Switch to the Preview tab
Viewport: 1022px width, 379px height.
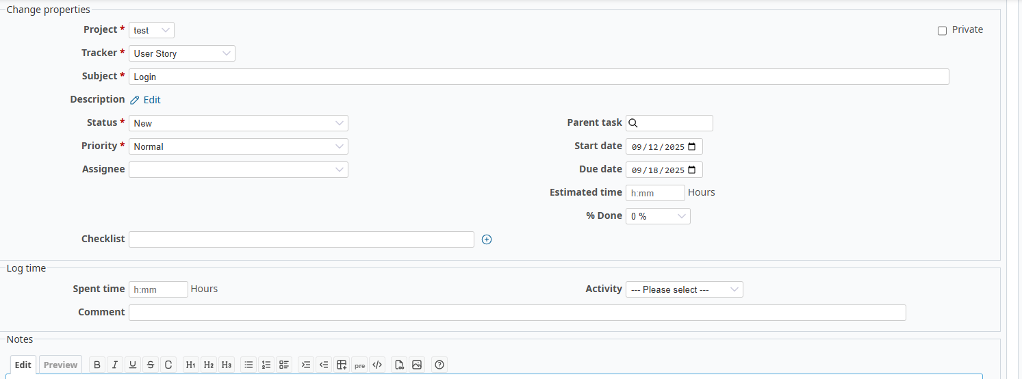60,365
